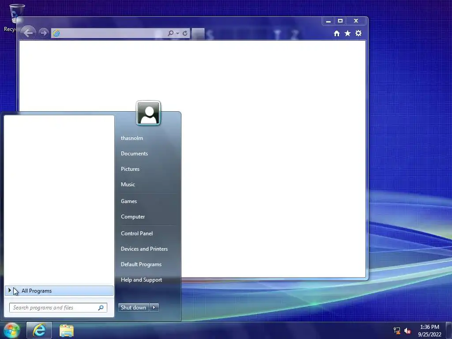Click Internet Explorer taskbar icon
The image size is (452, 339).
tap(39, 330)
